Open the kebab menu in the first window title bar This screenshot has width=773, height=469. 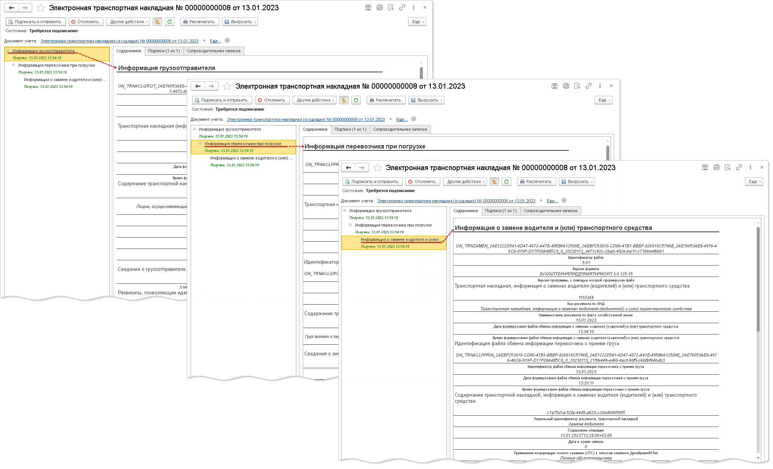413,8
